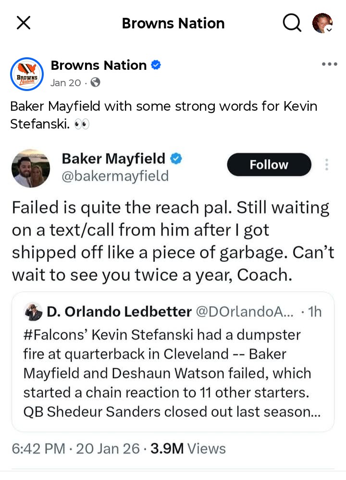Open Browns Nation page name link
This screenshot has height=480, width=346.
pos(99,65)
